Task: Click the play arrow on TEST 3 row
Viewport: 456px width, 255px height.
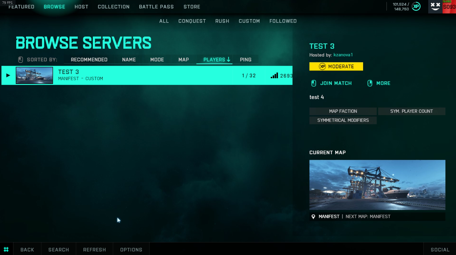Action: [x=8, y=75]
